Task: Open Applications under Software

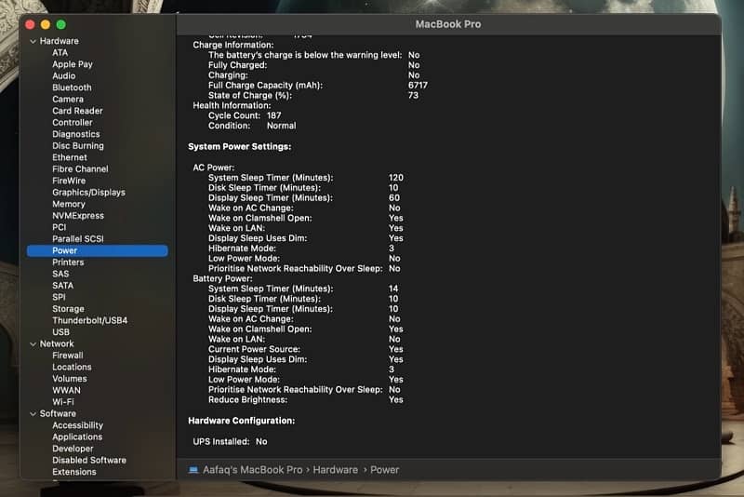Action: click(x=77, y=437)
